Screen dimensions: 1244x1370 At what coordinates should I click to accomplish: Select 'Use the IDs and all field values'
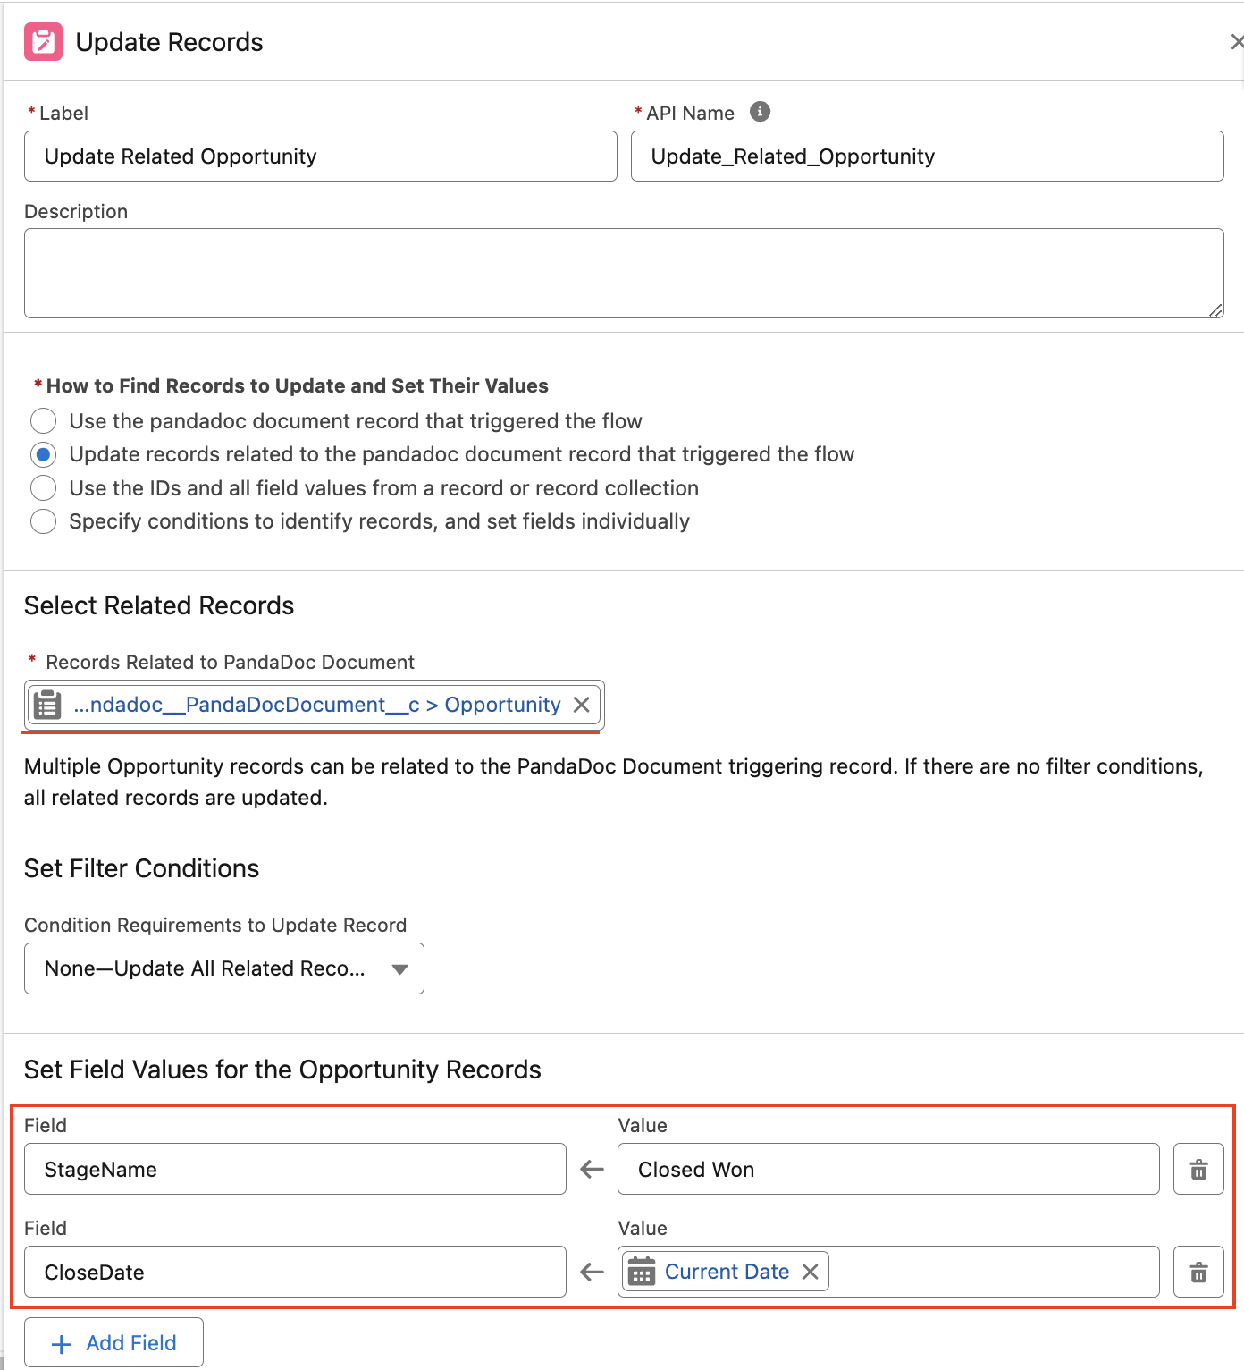43,488
